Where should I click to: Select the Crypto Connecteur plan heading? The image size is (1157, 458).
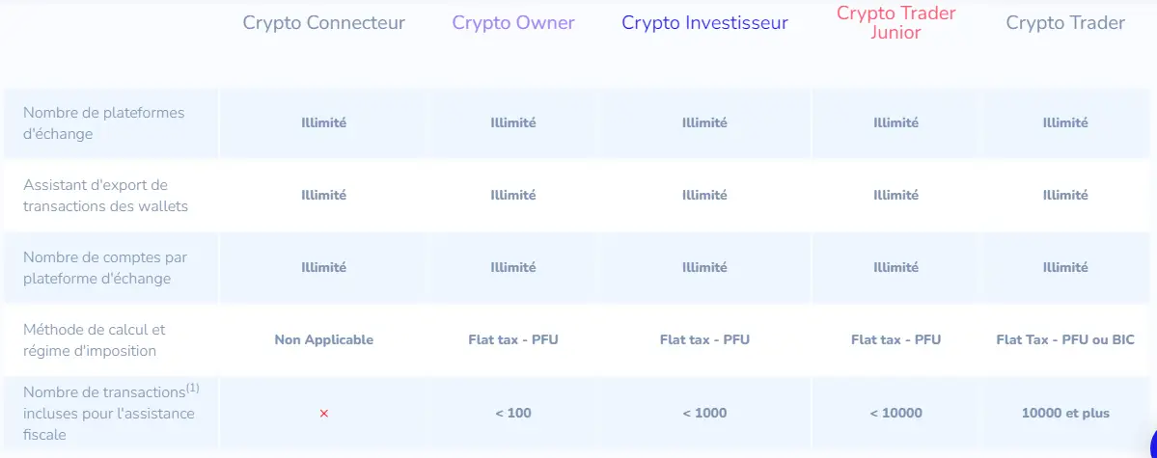[324, 23]
